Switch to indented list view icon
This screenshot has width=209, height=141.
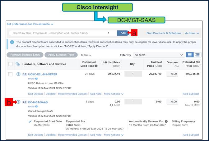[197, 55]
